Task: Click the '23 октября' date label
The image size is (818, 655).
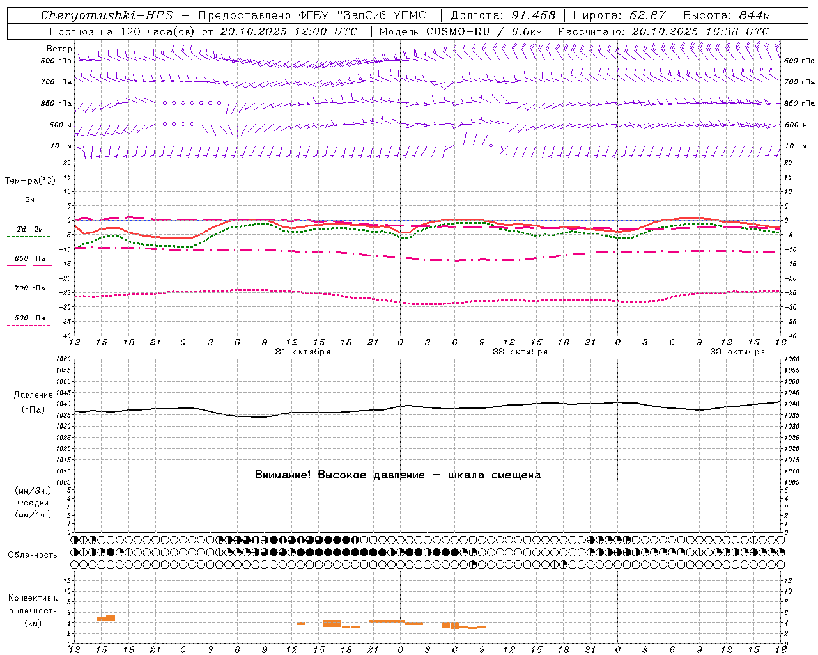Action: 737,352
